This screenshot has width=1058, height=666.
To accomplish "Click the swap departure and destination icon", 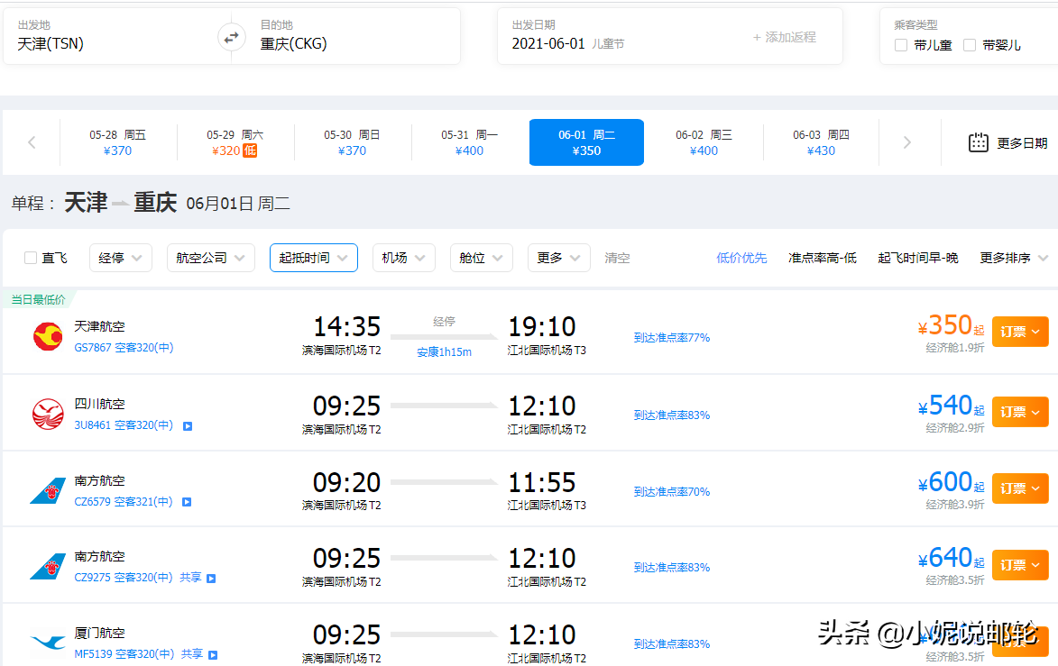I will [232, 37].
